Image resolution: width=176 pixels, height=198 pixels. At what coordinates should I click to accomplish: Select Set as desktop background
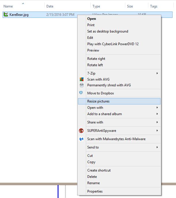pyautogui.click(x=107, y=31)
